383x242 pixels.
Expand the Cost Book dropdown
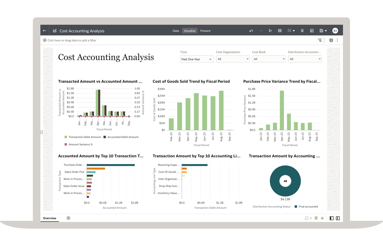tap(269, 59)
